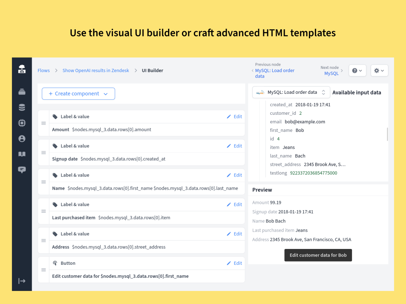
Task: Go to previous node MySQL: Load order data
Action: coord(274,73)
